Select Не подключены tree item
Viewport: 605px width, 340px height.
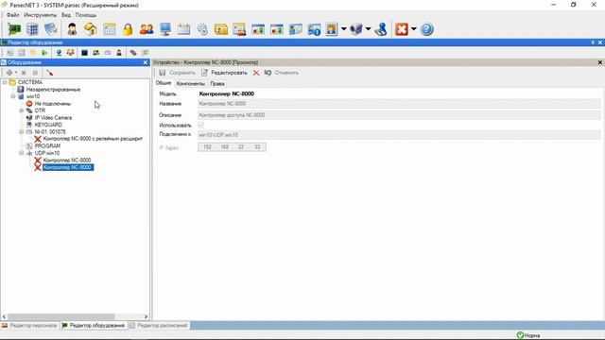click(53, 104)
